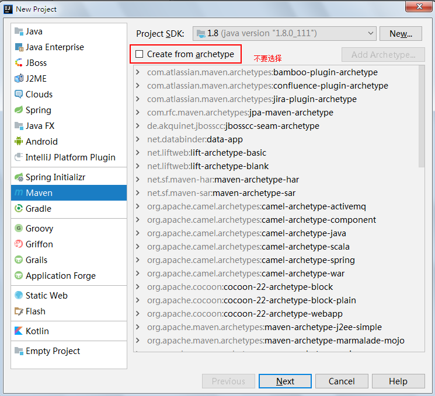
Task: Select camel-archetype-war archetype row
Action: click(x=279, y=274)
